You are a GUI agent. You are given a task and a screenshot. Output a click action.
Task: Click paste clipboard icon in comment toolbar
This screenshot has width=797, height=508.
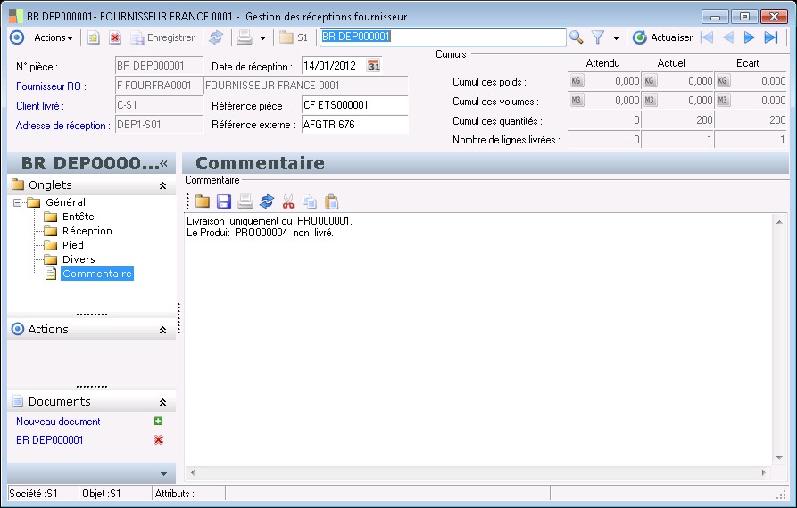[x=331, y=201]
